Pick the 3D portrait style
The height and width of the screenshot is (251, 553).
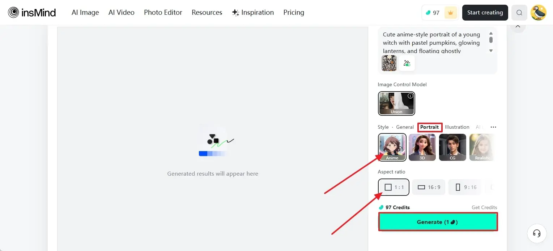pyautogui.click(x=422, y=147)
